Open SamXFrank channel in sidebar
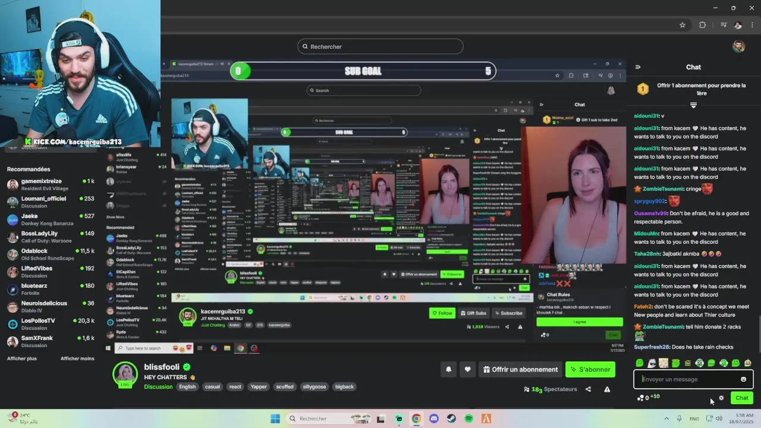The width and height of the screenshot is (761, 428). tap(51, 341)
